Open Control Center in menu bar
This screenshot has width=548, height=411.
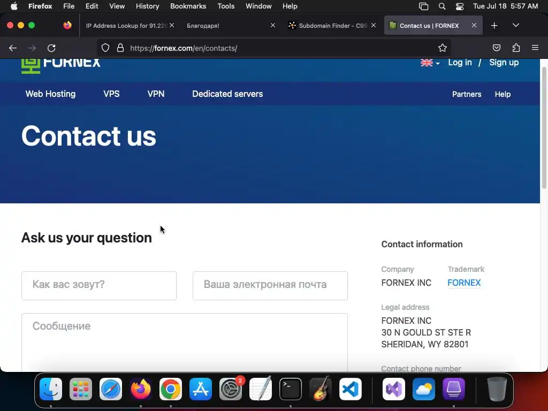click(x=460, y=6)
